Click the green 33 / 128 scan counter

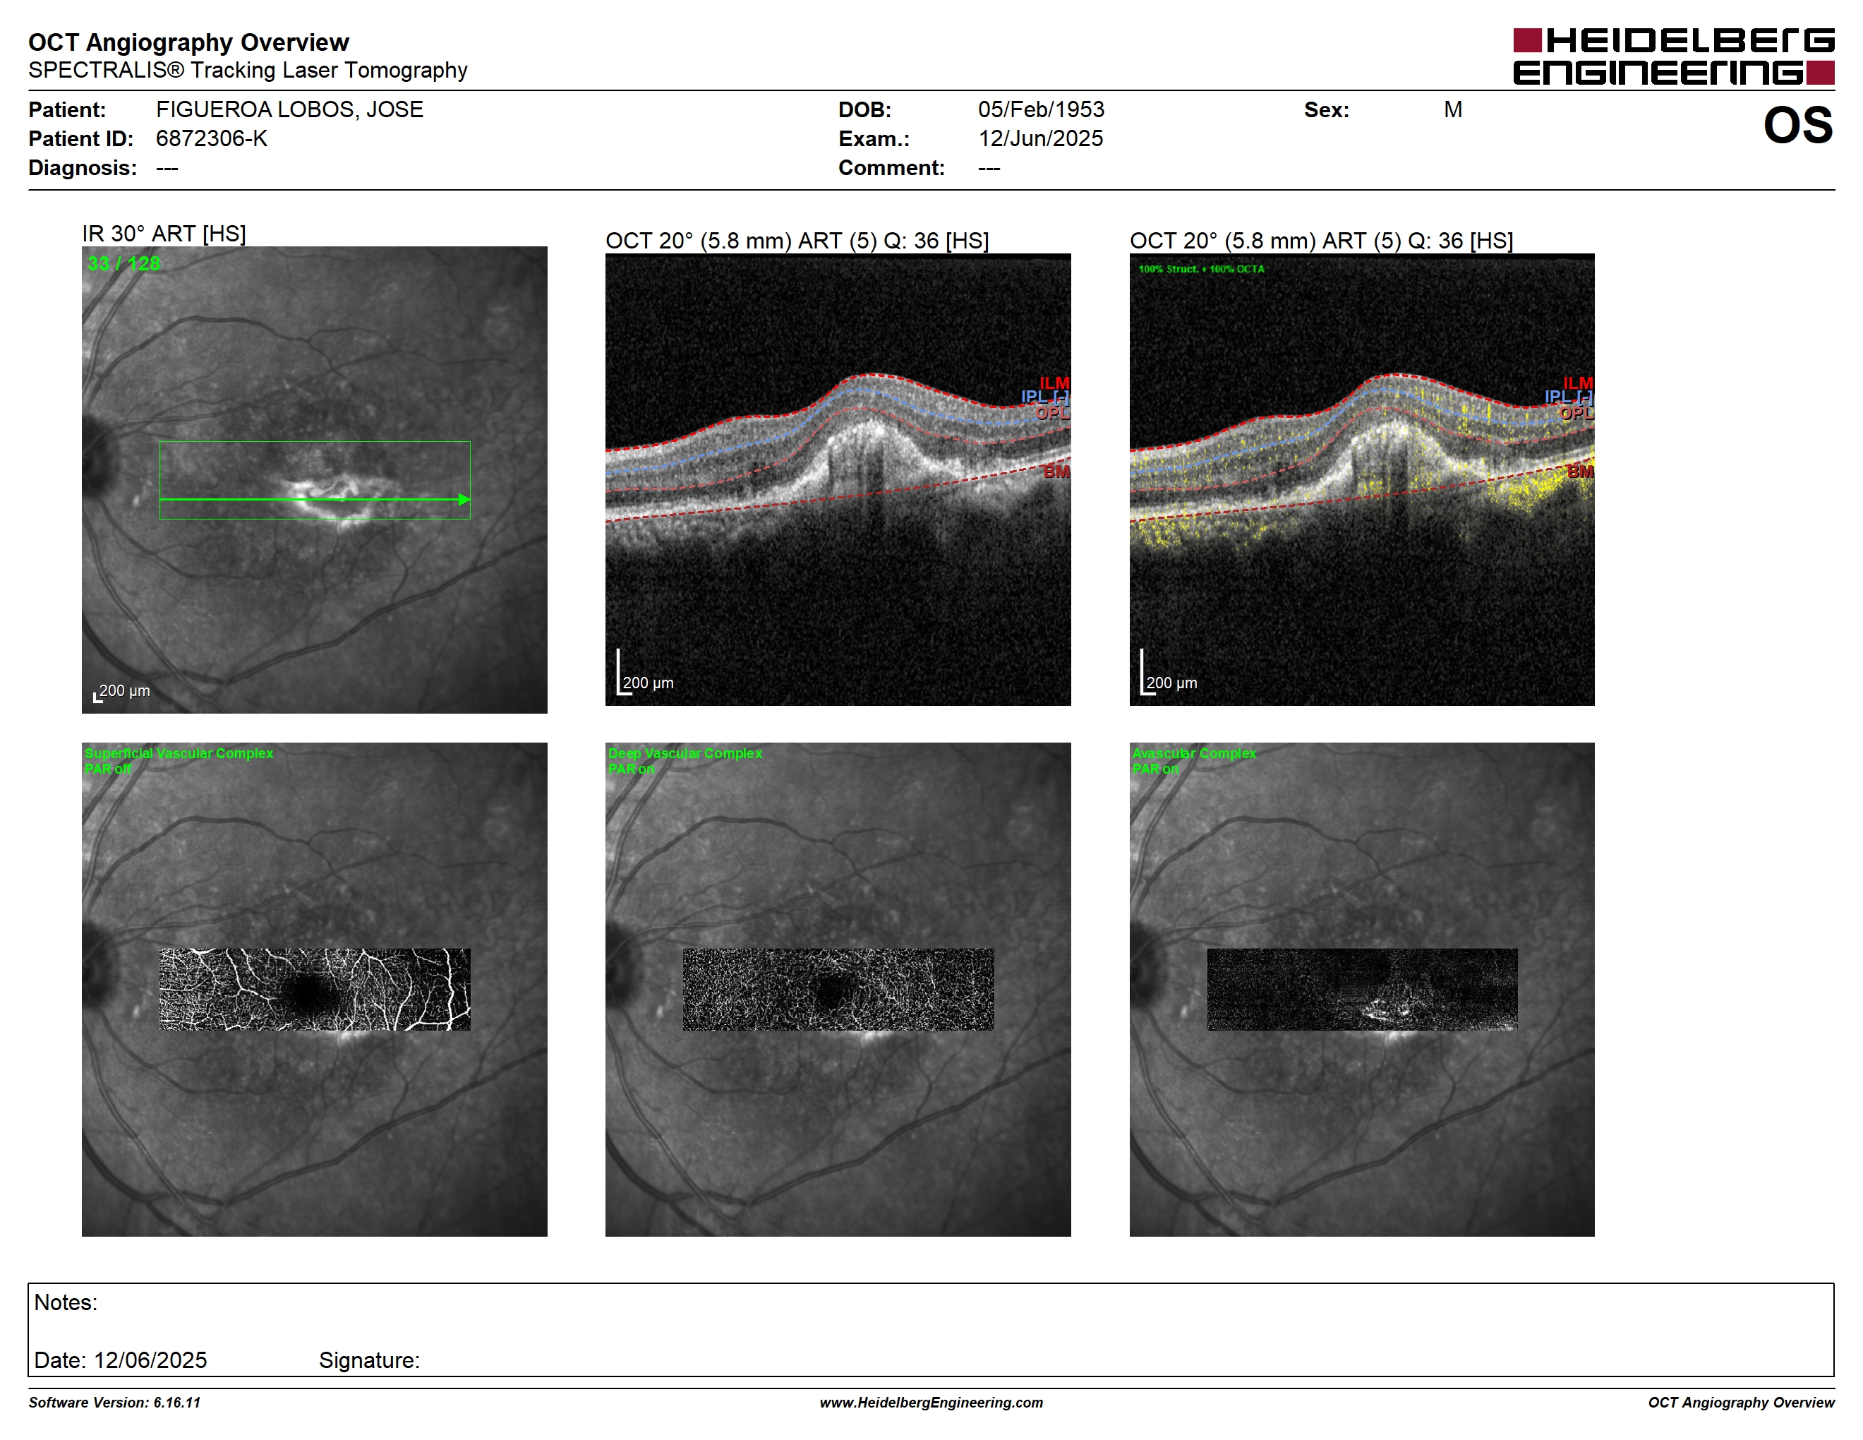[123, 263]
